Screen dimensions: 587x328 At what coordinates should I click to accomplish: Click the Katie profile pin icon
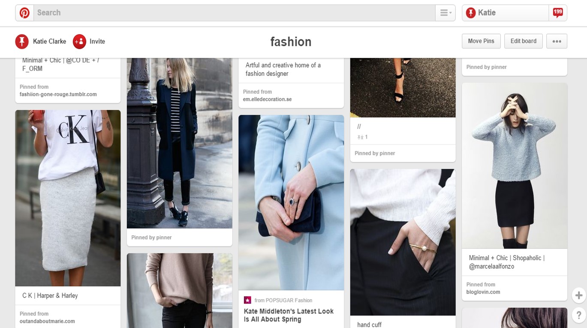[471, 13]
